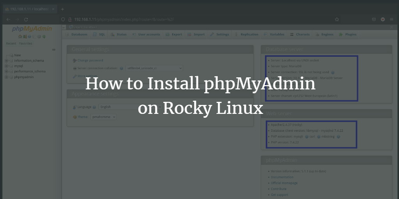Click the browser address bar URL
This screenshot has height=199, width=399.
pos(124,19)
